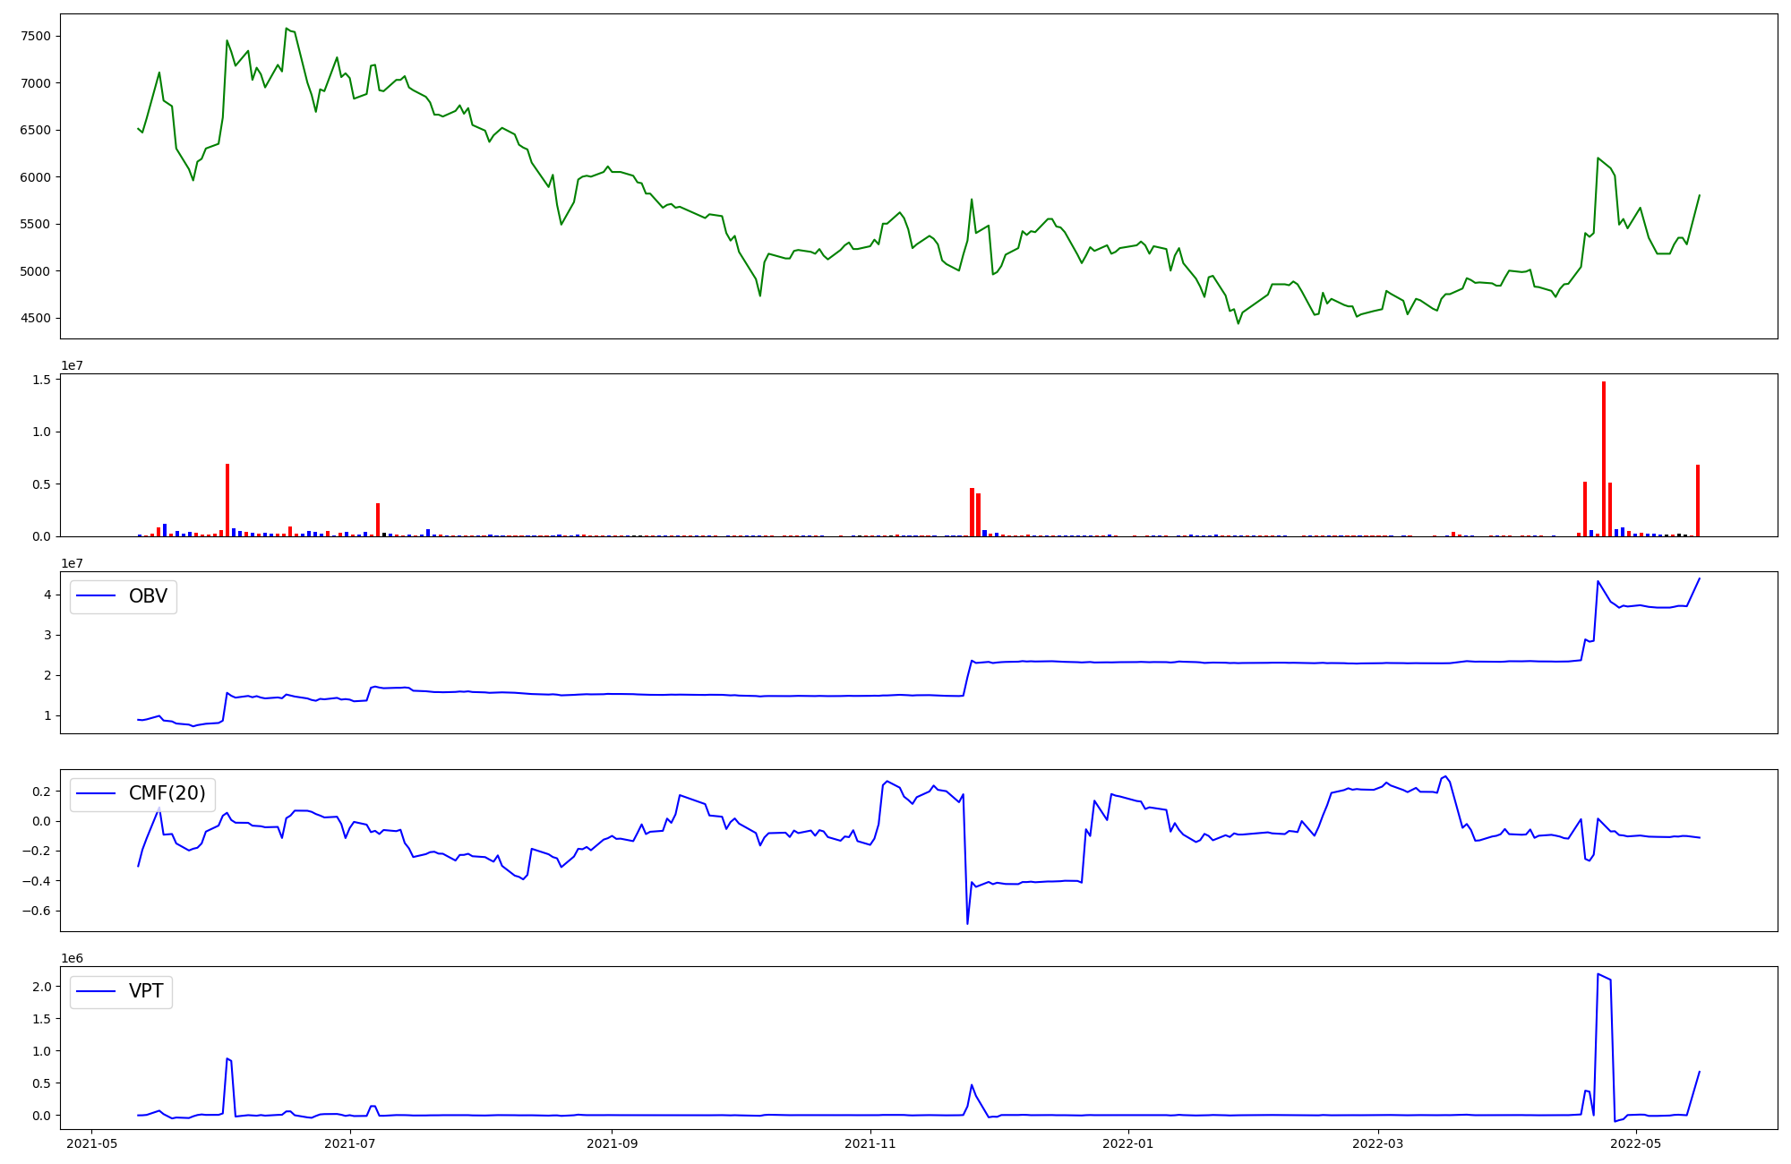Click the 7000 price axis label
The image size is (1791, 1164).
click(36, 83)
